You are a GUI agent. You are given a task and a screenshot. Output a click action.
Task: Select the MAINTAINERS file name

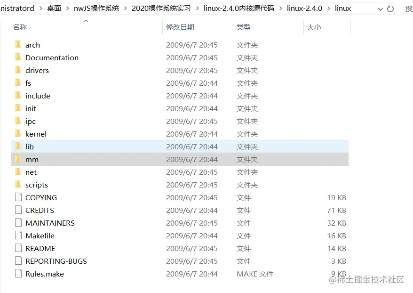pos(50,223)
